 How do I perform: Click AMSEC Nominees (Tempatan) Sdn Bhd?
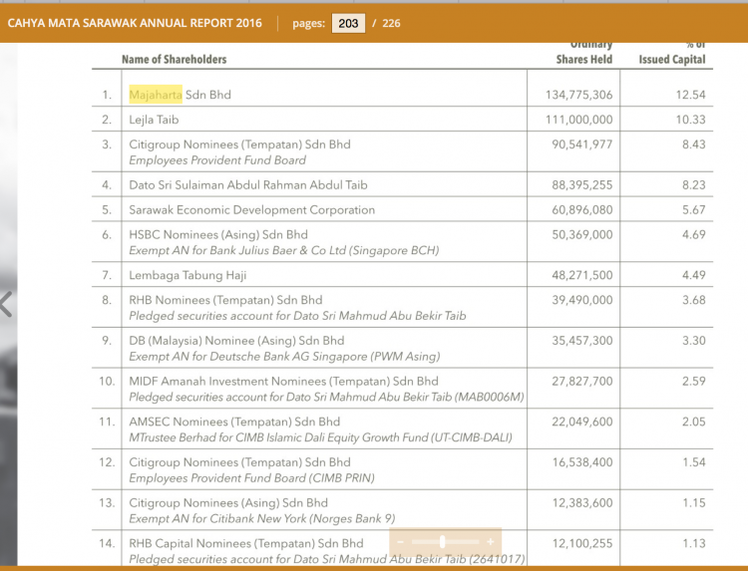pos(234,422)
